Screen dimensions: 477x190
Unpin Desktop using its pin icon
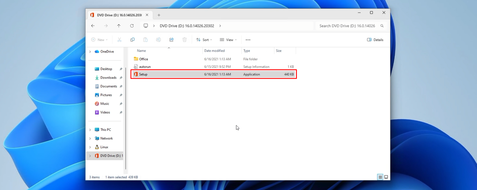point(121,69)
